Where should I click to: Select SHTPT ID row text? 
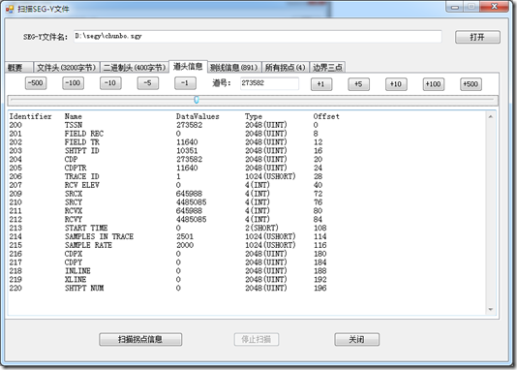[82, 151]
